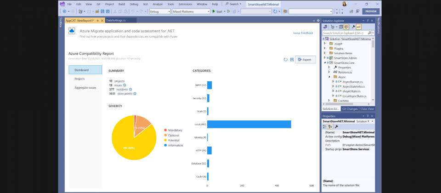This screenshot has height=193, width=441.
Task: Toggle Show All Files in Solution Explorer
Action: pos(346,27)
